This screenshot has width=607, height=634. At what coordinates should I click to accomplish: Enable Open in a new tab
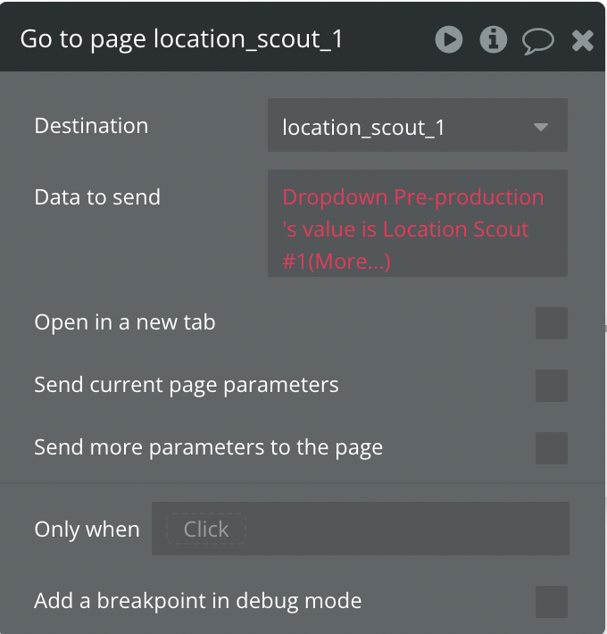pos(551,323)
